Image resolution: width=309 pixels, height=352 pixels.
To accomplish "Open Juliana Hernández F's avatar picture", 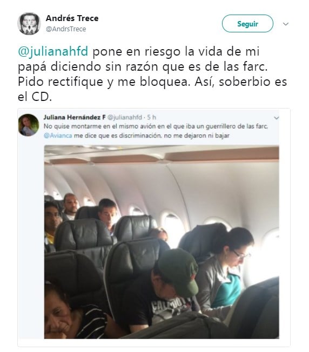I will pos(29,125).
